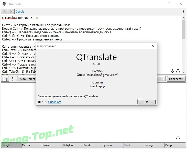Activate microphone speech input
This screenshot has height=149, width=187.
pos(172,71)
